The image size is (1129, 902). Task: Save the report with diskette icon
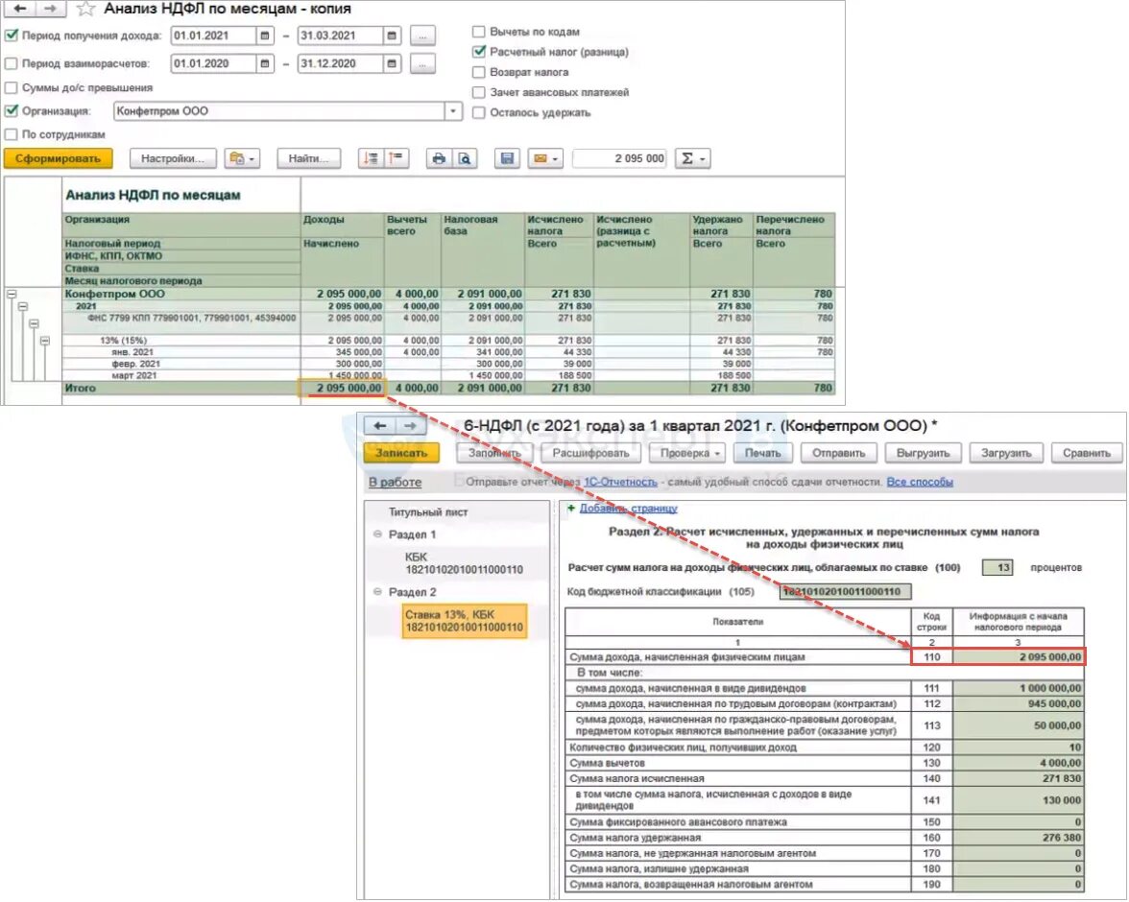(507, 158)
